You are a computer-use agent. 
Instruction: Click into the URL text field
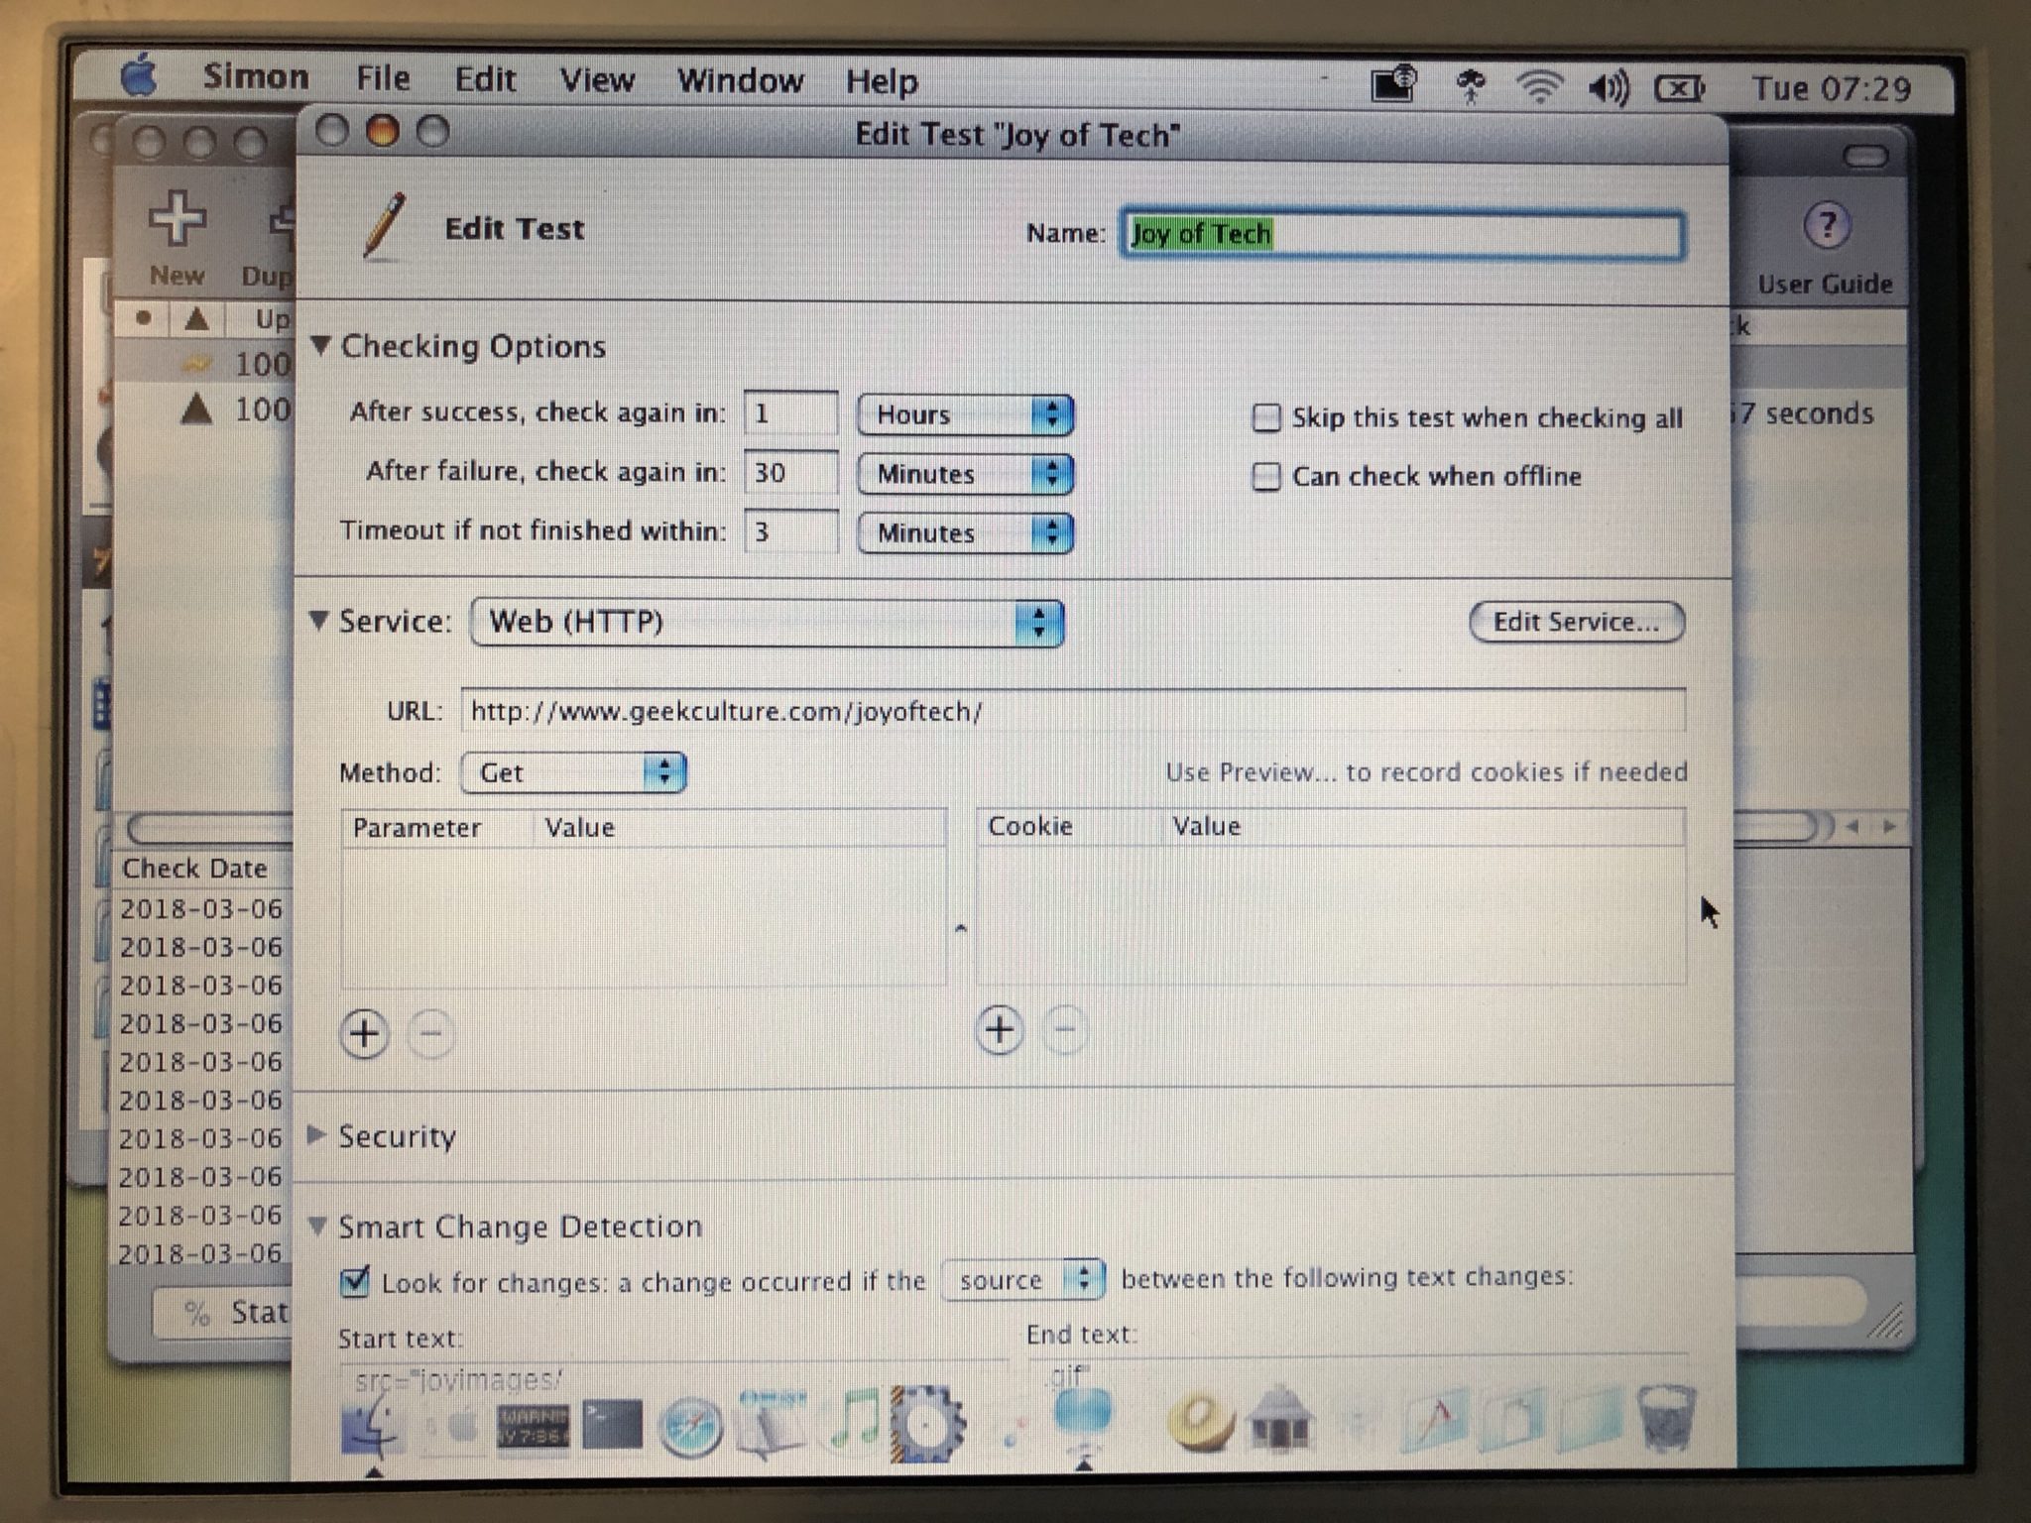tap(1073, 711)
